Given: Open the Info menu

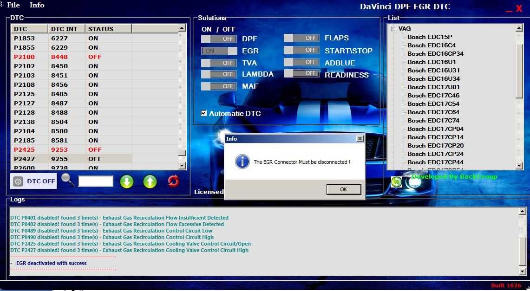Looking at the screenshot, I should tap(37, 5).
